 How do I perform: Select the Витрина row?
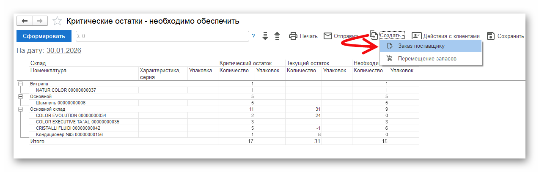click(224, 84)
